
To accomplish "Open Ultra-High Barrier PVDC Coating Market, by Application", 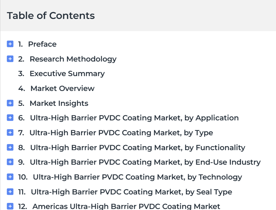I will tap(134, 118).
